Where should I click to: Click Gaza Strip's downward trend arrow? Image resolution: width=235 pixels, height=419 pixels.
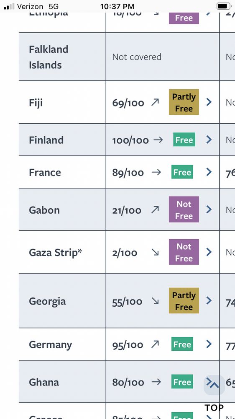tap(155, 252)
